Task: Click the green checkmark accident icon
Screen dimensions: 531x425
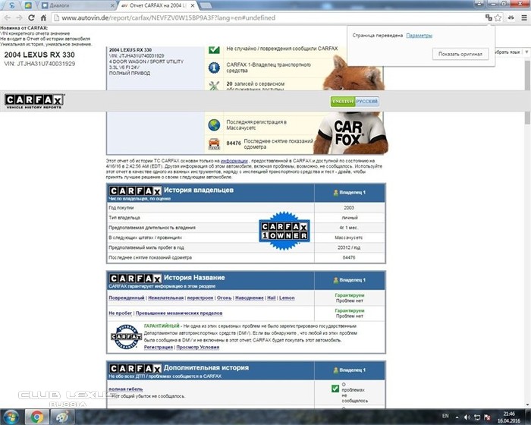Action: [214, 49]
